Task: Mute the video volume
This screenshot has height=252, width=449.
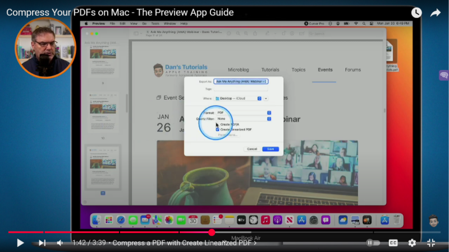Action: point(60,243)
